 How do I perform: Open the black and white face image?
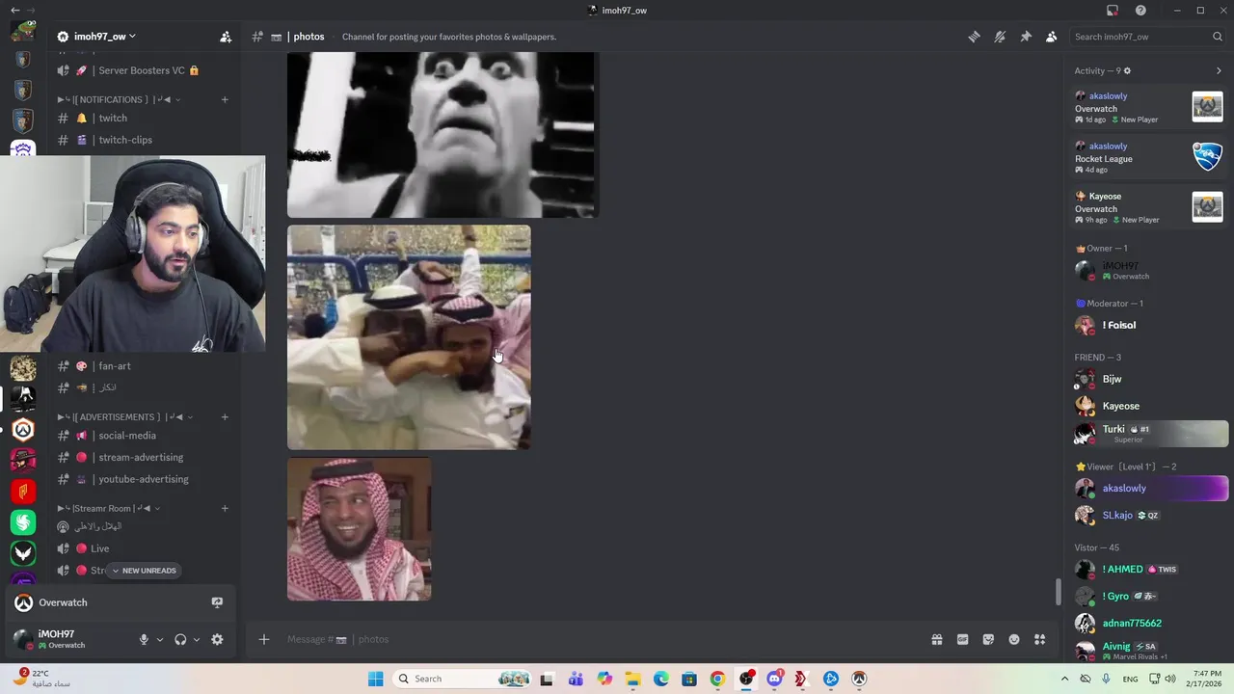[443, 135]
